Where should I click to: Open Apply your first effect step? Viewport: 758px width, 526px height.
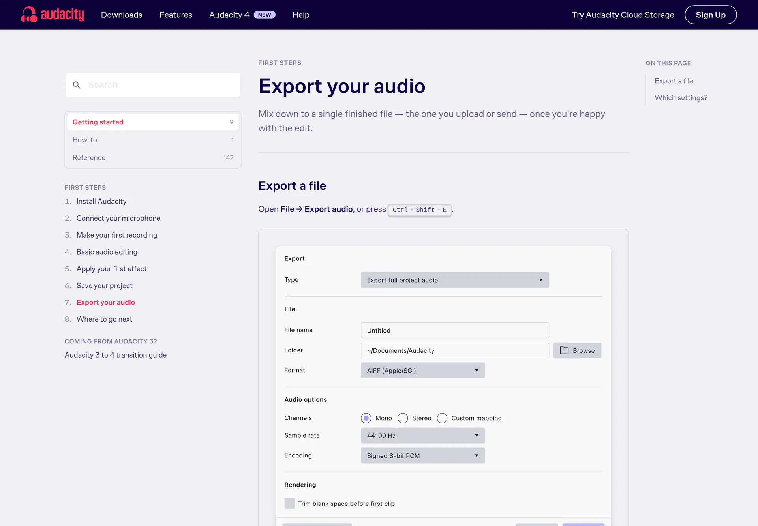click(112, 269)
